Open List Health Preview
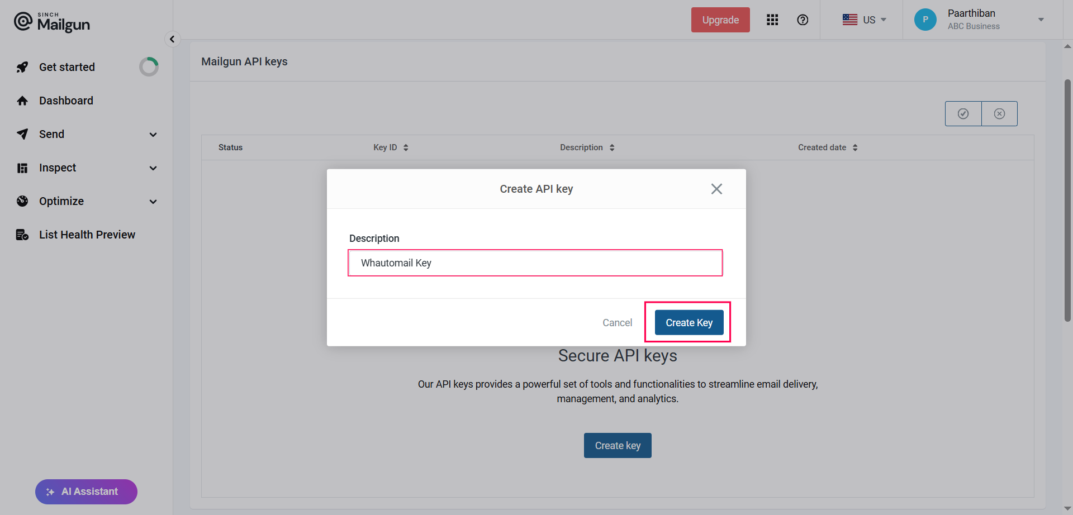The width and height of the screenshot is (1073, 515). [87, 235]
